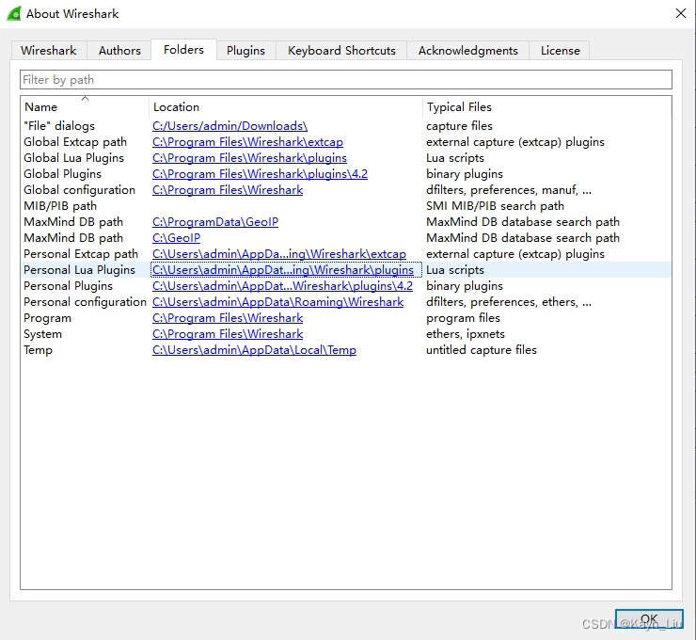Viewport: 696px width, 640px height.
Task: Open the System row folder link
Action: (228, 334)
